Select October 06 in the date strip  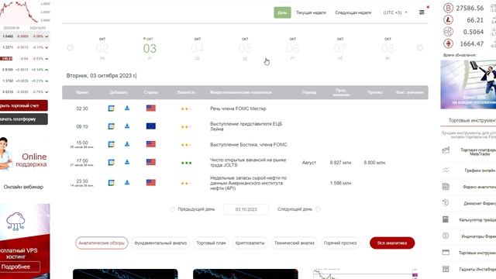click(292, 48)
